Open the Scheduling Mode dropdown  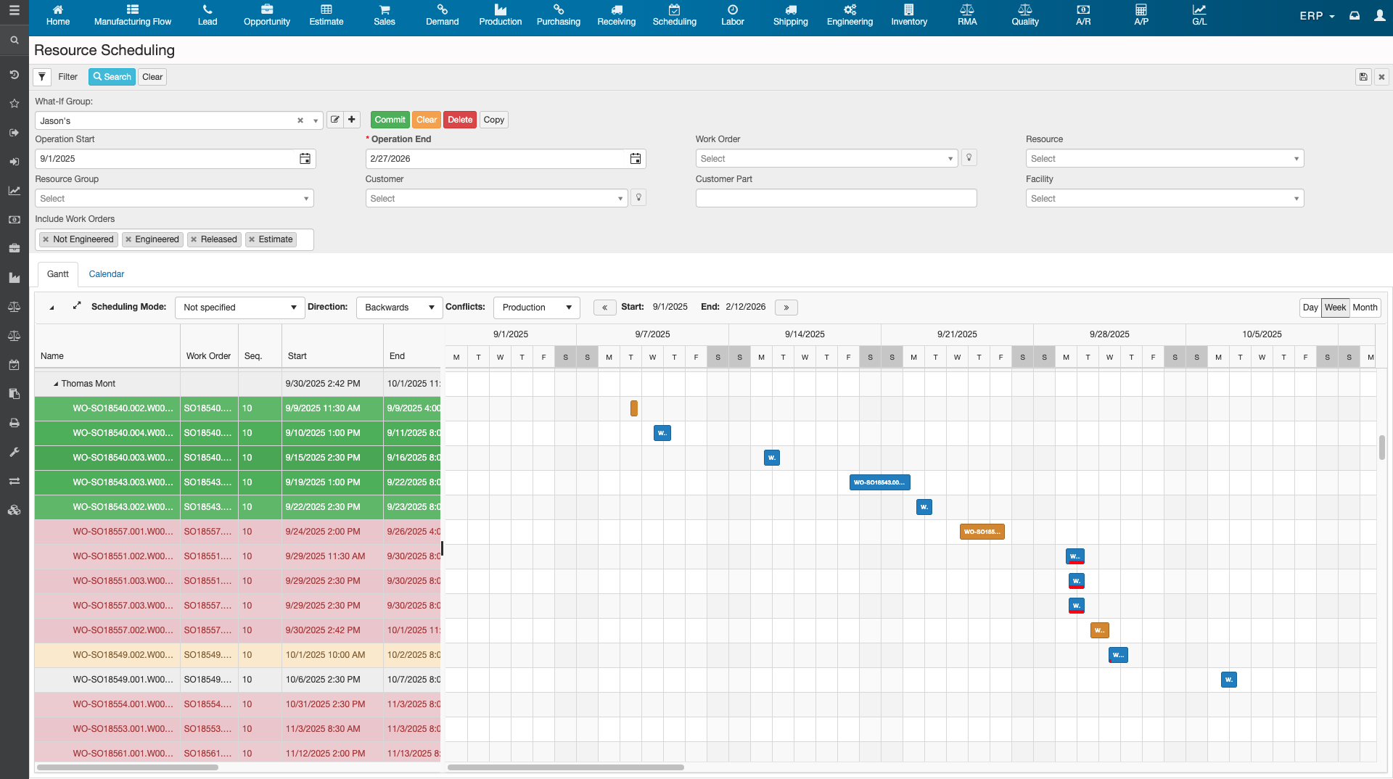click(x=239, y=307)
